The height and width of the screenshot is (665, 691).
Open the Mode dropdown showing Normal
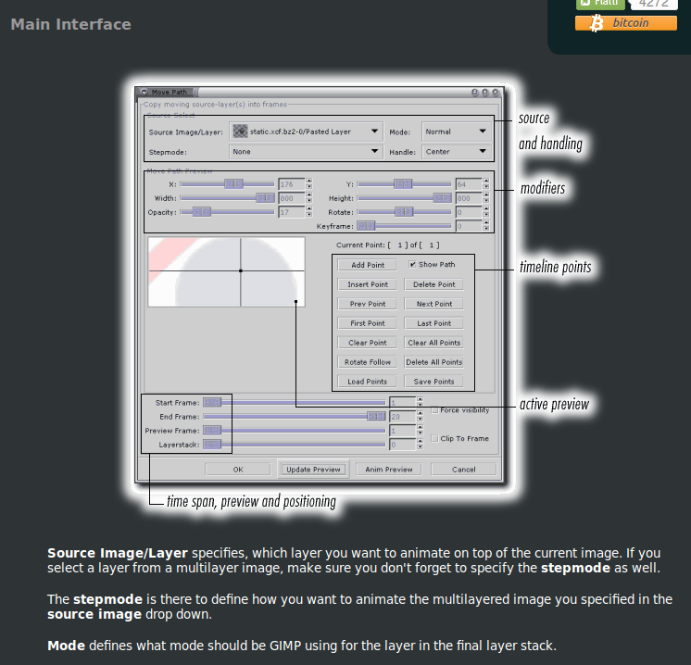pos(456,132)
